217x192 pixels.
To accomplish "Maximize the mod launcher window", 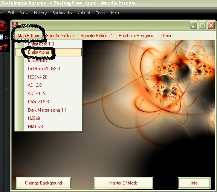I will [202, 26].
